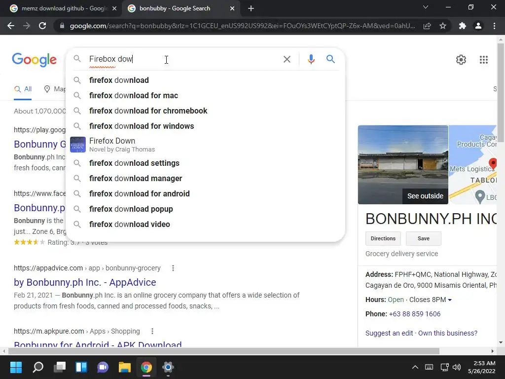The image size is (505, 379).
Task: Open a new browser tab
Action: (251, 8)
